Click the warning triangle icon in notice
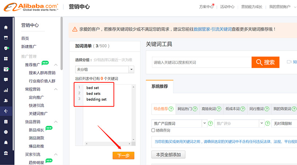Viewport: 297px width, 165px height. coord(75,29)
